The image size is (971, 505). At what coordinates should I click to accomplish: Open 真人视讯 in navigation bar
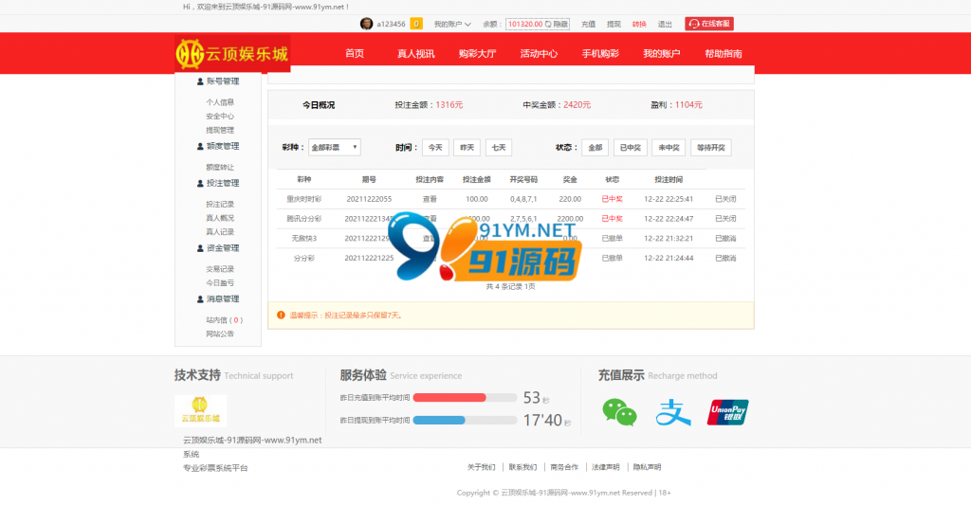415,54
